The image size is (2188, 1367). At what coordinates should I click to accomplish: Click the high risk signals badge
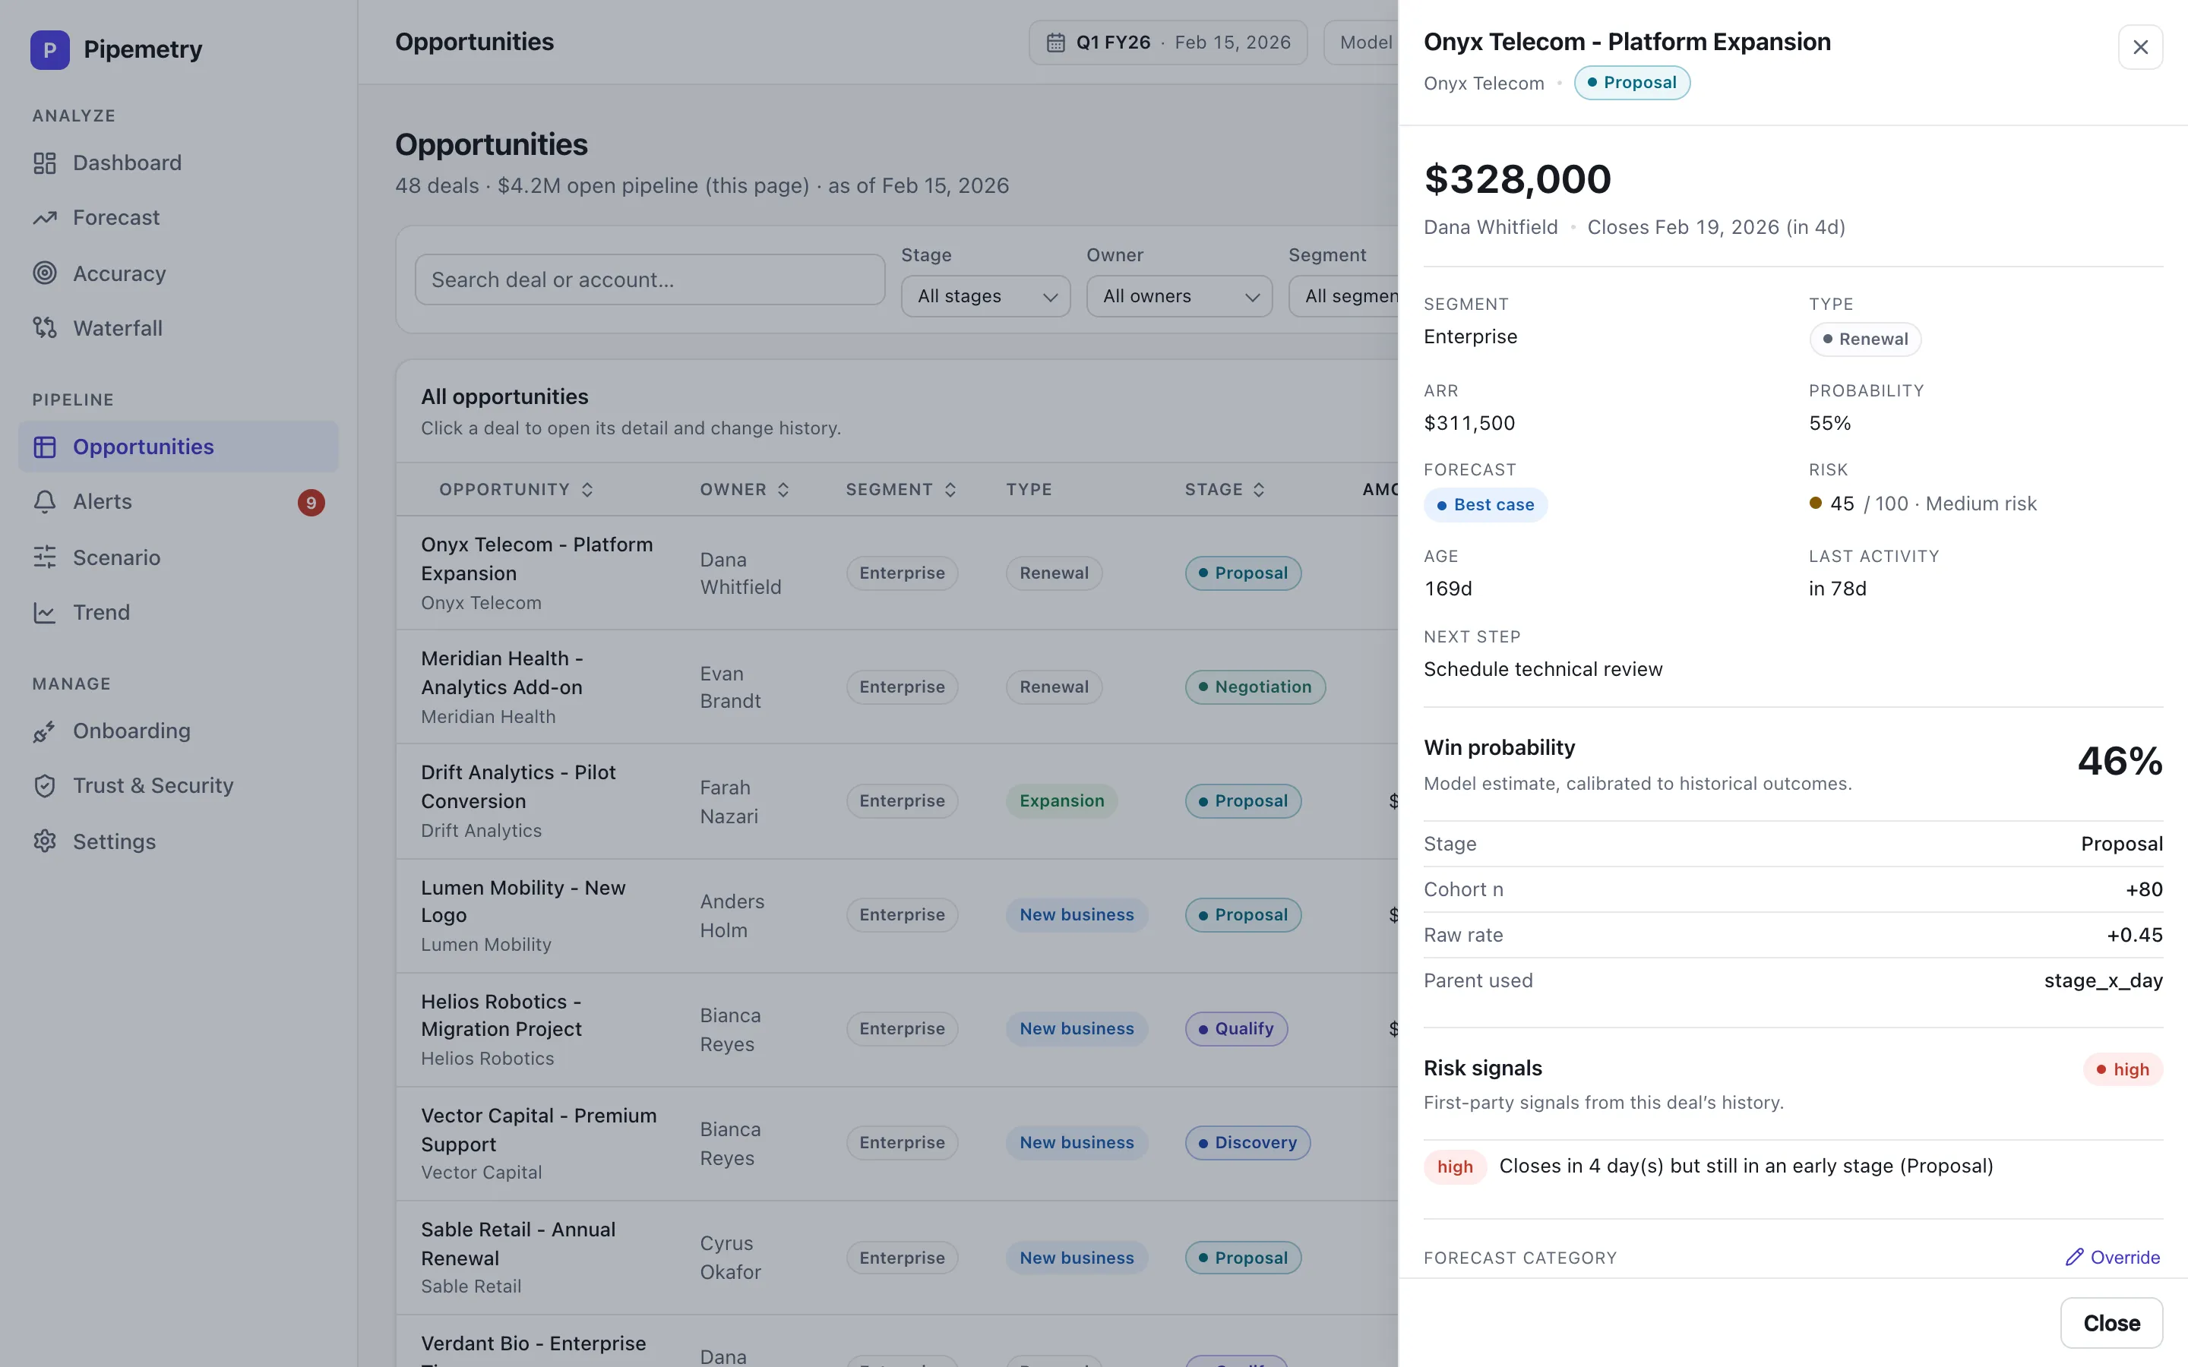click(2122, 1069)
